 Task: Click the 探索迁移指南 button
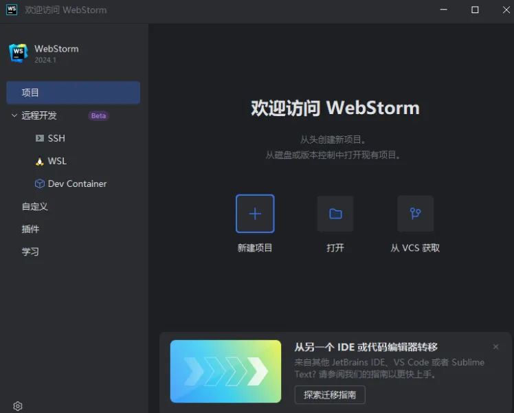tap(330, 394)
